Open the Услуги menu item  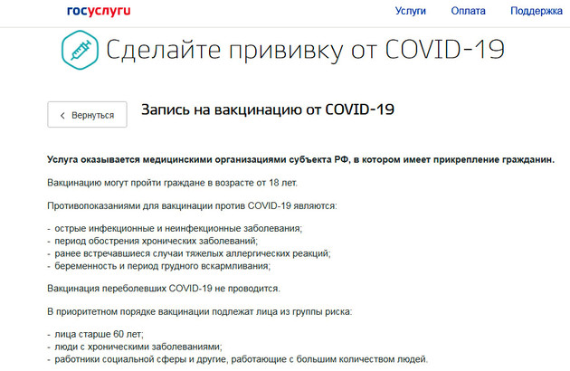pyautogui.click(x=411, y=12)
